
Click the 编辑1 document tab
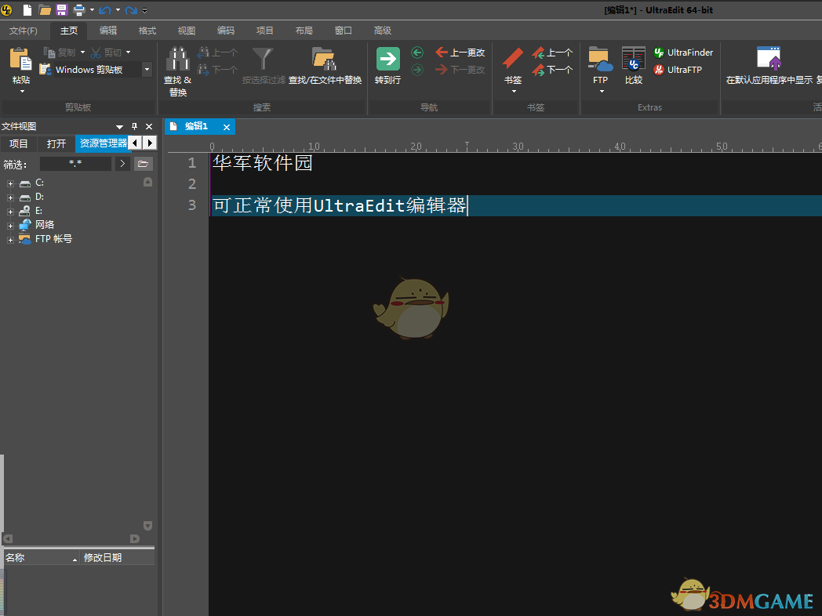click(x=195, y=126)
